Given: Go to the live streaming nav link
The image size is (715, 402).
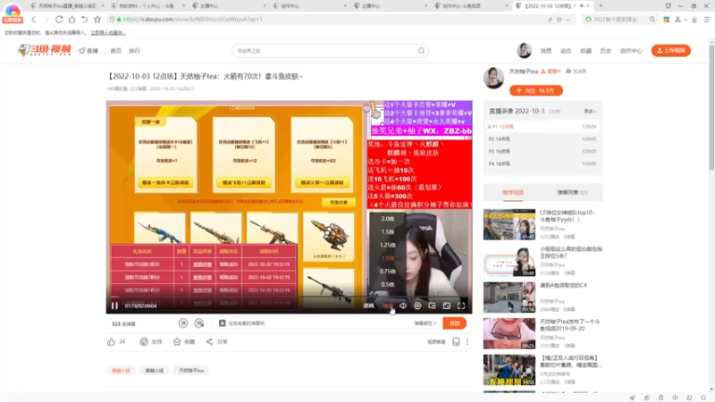Looking at the screenshot, I should pyautogui.click(x=88, y=51).
